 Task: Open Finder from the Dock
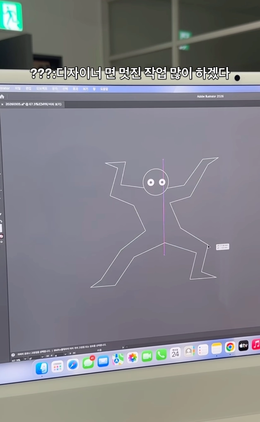[42, 367]
